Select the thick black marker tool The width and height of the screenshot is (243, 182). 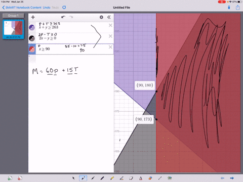coord(102,178)
